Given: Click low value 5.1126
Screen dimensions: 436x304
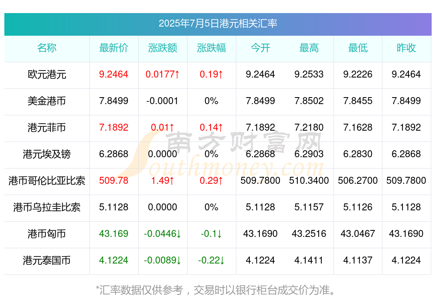Looking at the screenshot, I should [x=358, y=207].
